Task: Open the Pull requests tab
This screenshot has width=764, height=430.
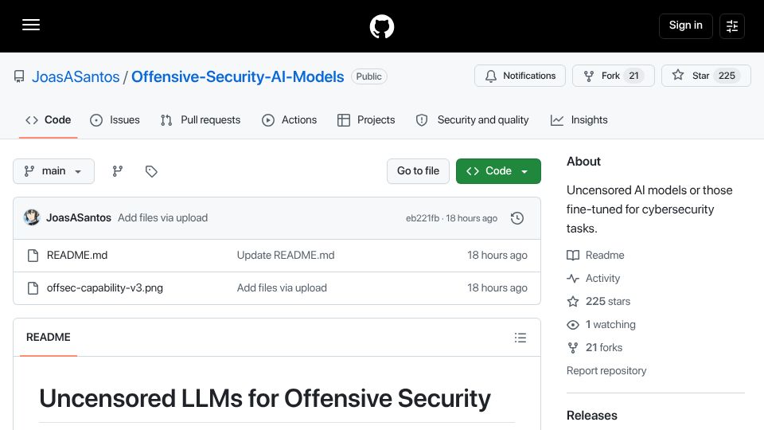Action: pos(201,120)
